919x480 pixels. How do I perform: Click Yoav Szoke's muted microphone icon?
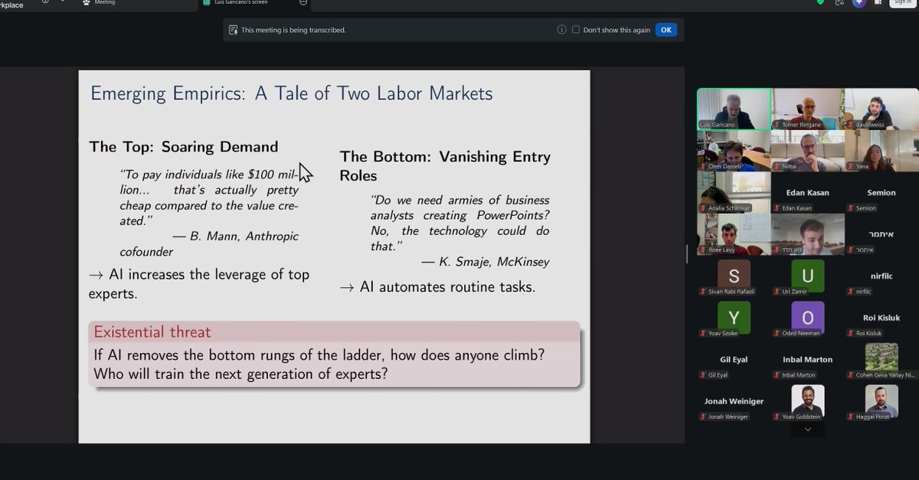[x=703, y=333]
